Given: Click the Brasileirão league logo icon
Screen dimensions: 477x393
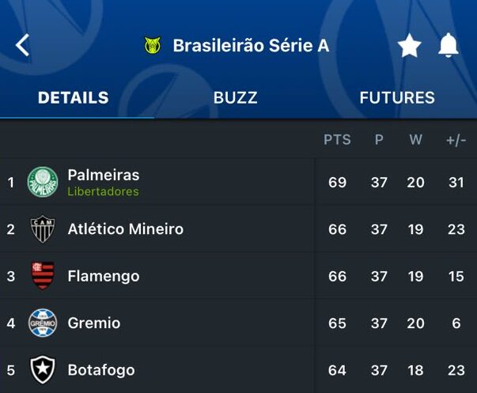Looking at the screenshot, I should click(x=153, y=46).
